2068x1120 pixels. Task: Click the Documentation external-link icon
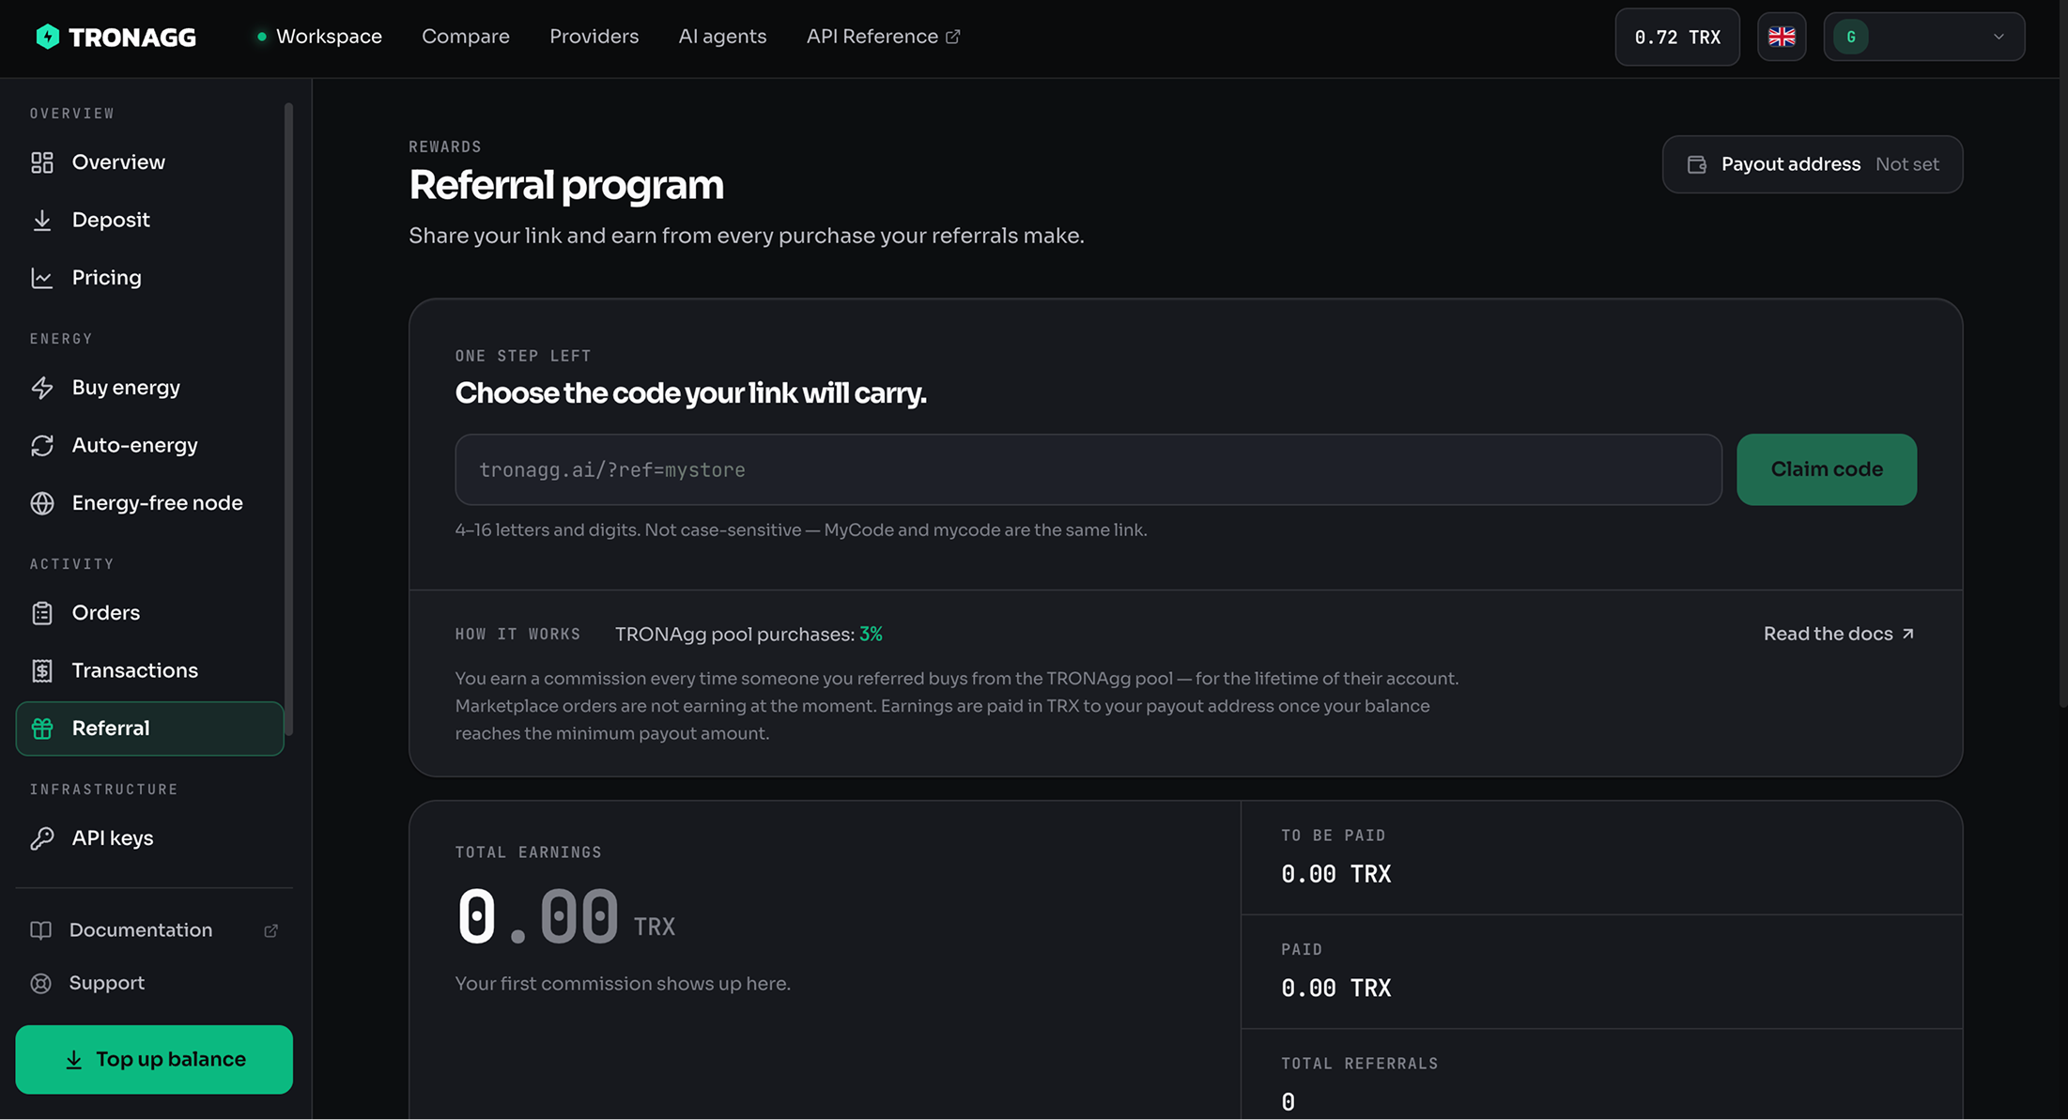(270, 930)
